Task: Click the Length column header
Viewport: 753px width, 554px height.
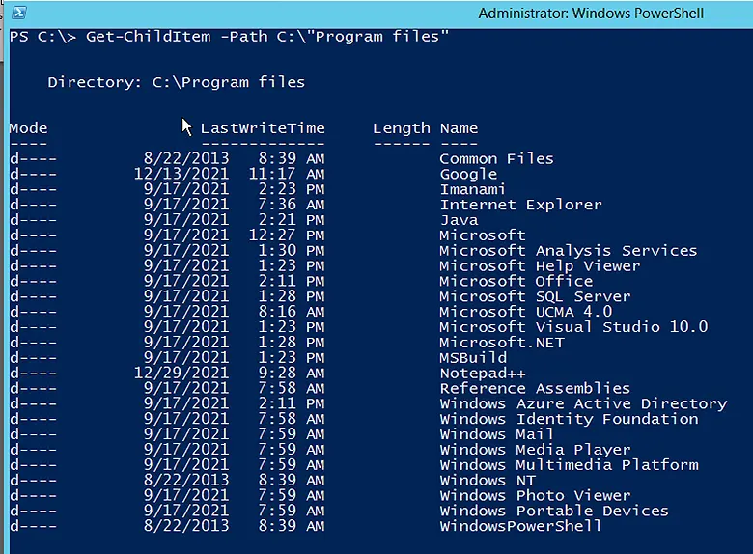Action: (402, 128)
